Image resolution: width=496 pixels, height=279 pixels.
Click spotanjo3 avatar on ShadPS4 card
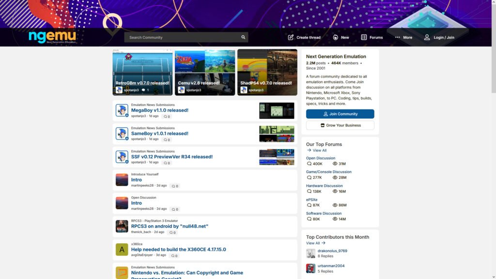tap(244, 90)
